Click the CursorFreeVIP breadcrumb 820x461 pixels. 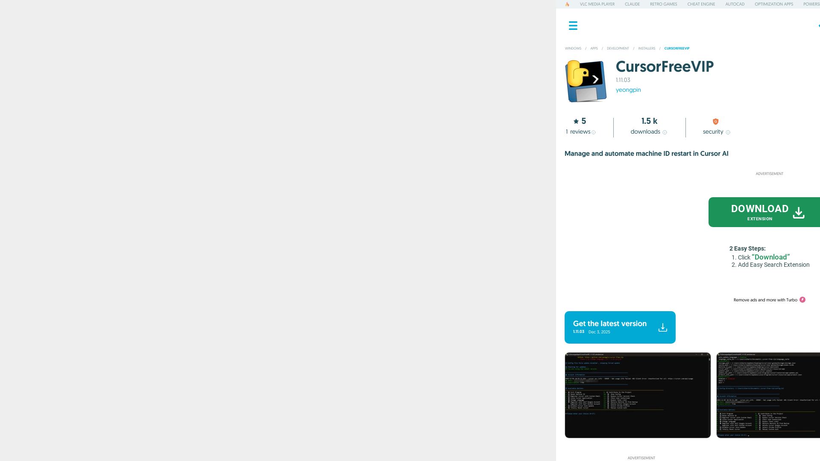(677, 49)
